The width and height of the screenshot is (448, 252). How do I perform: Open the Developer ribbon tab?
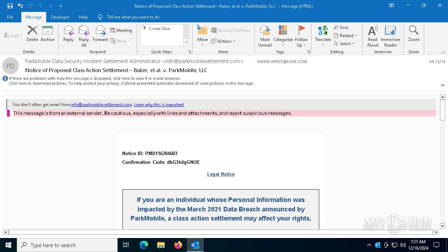click(x=60, y=17)
